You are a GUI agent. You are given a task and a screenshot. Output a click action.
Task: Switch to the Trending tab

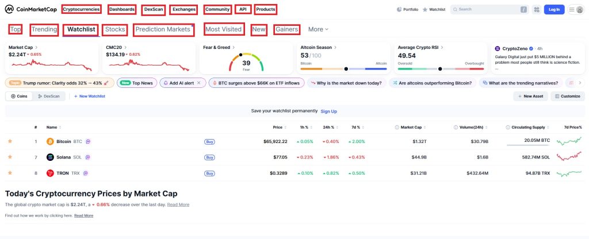point(44,29)
